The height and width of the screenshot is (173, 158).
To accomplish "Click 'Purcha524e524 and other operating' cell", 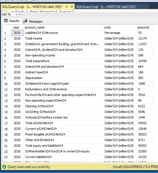I will tap(63, 95).
